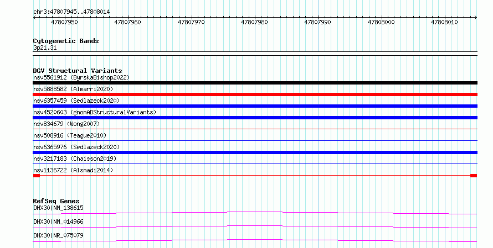Click left red block of nsv1136722
This screenshot has width=493, height=248.
coord(37,176)
